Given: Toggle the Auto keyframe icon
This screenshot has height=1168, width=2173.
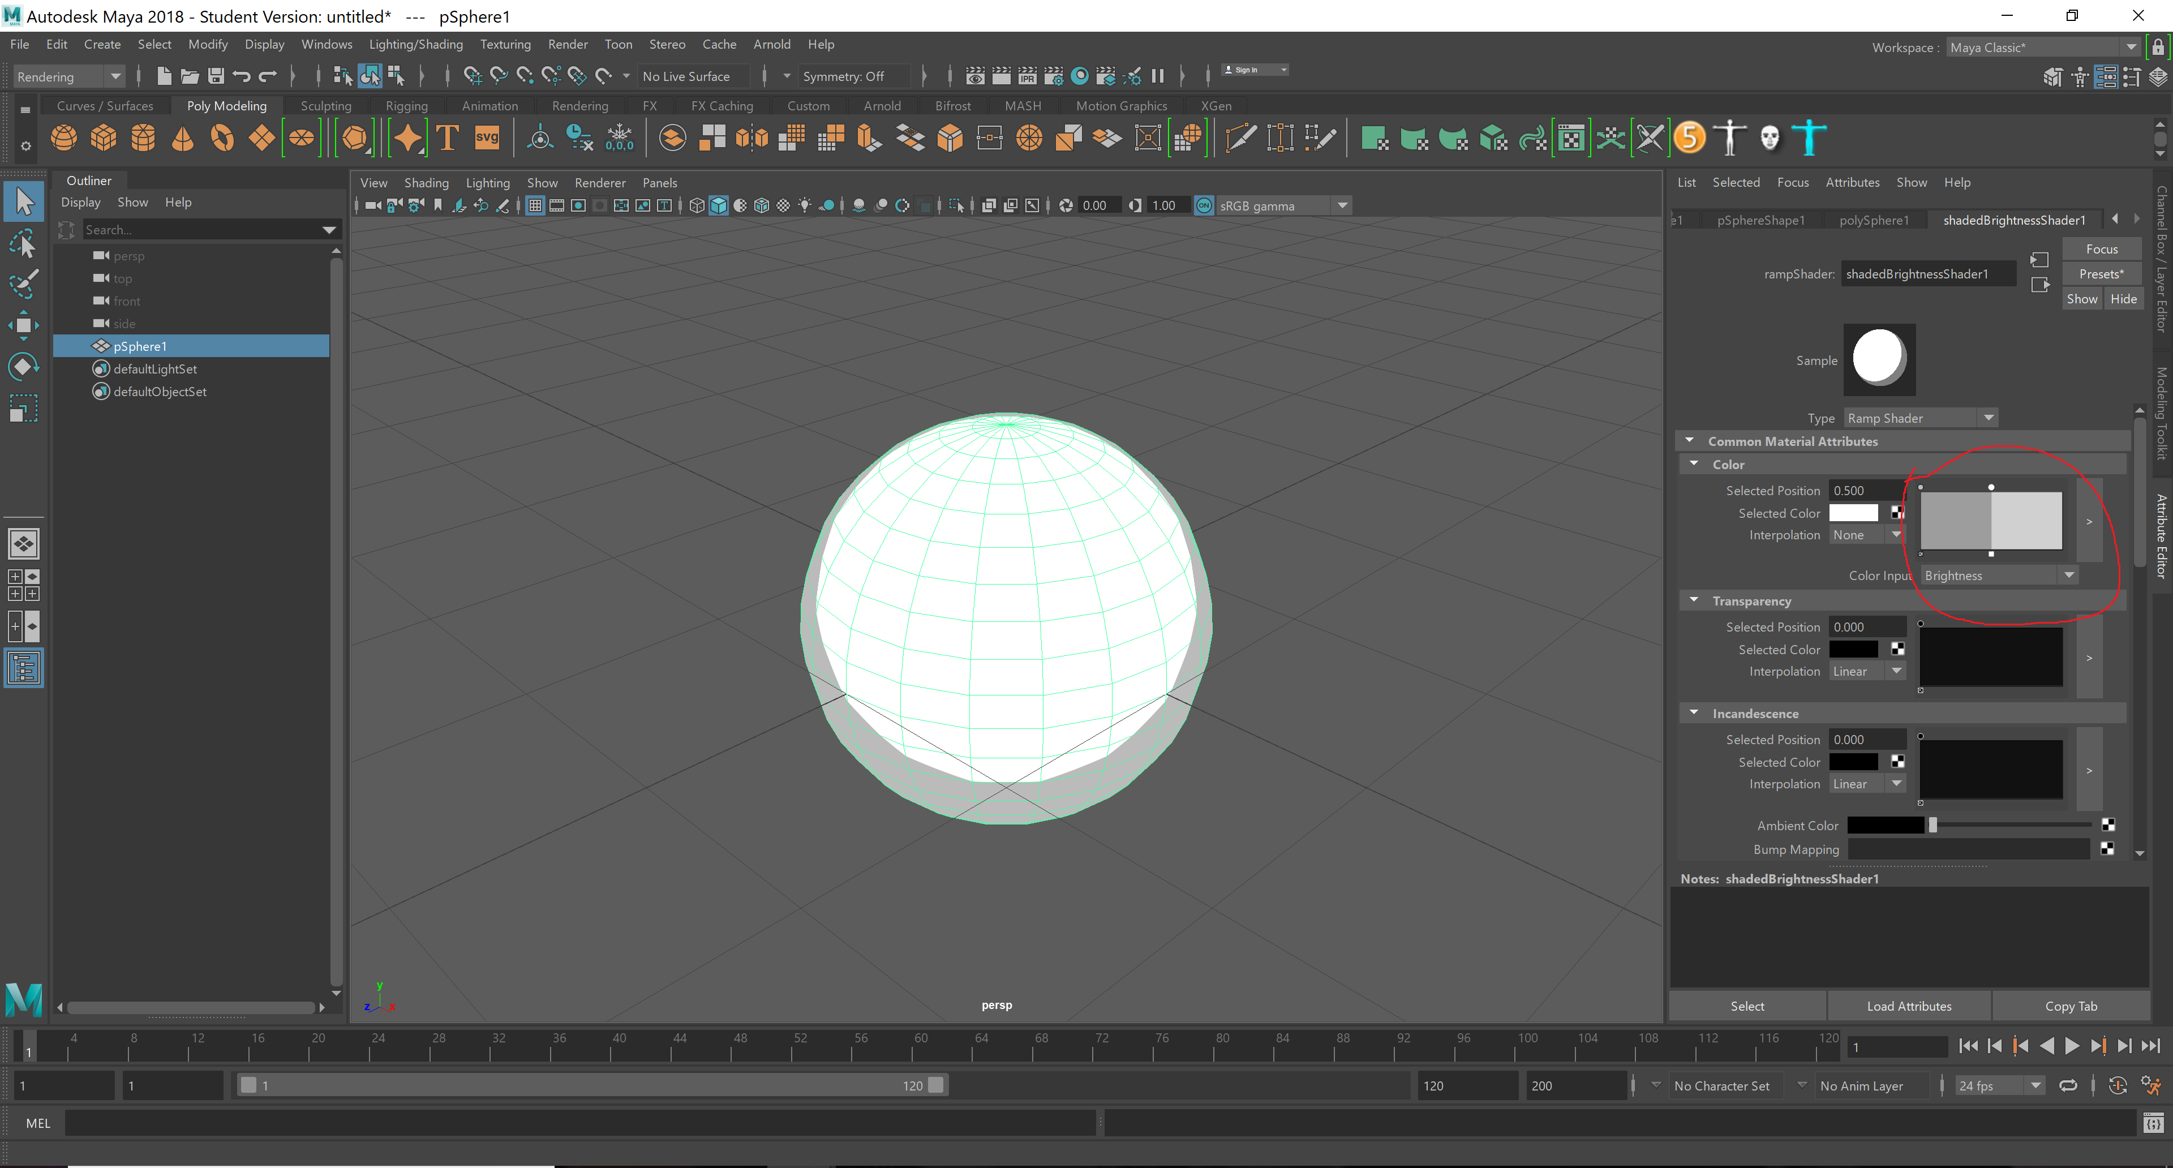Looking at the screenshot, I should pos(2118,1085).
